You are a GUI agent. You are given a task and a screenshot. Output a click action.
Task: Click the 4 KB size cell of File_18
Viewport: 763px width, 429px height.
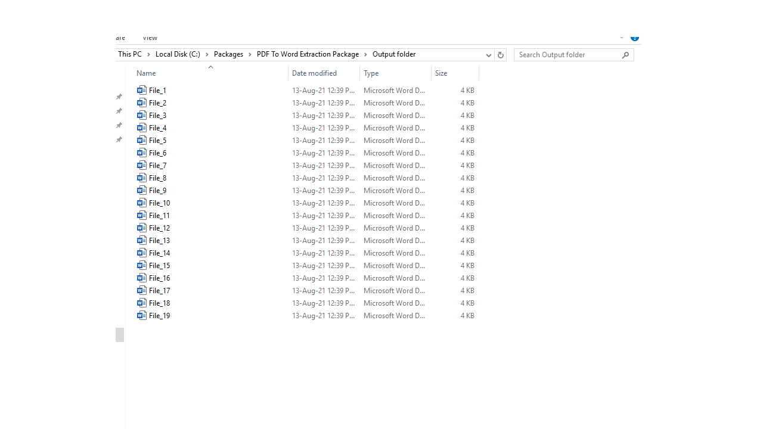467,303
